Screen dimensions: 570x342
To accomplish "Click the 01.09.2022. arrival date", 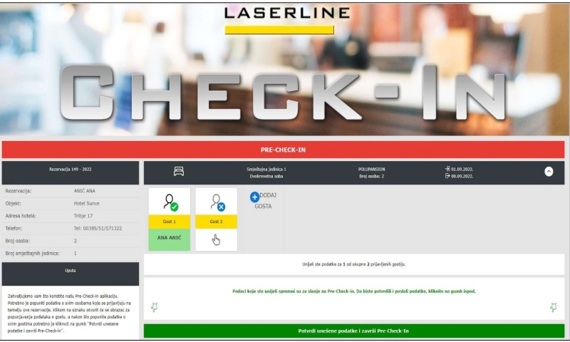I will pyautogui.click(x=462, y=170).
